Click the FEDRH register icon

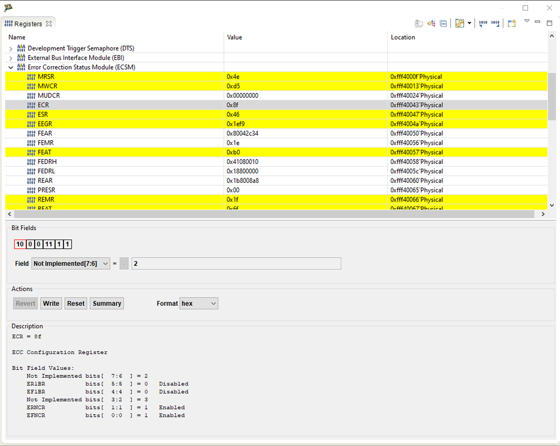tap(31, 162)
